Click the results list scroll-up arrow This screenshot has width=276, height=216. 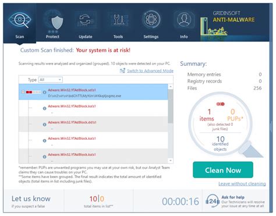pos(171,87)
